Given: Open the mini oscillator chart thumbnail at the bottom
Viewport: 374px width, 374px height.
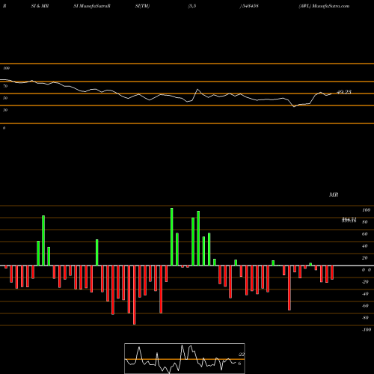Looking at the screenshot, I should pyautogui.click(x=185, y=358).
